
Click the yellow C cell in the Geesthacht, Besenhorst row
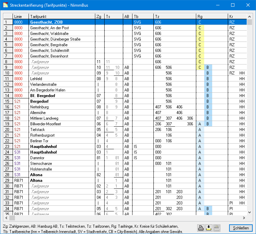click(200, 56)
